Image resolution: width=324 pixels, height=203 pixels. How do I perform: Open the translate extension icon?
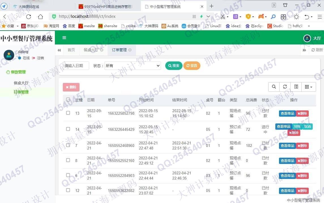(x=235, y=16)
